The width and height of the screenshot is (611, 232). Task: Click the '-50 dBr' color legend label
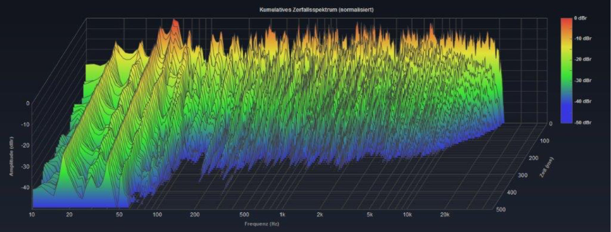tap(582, 122)
